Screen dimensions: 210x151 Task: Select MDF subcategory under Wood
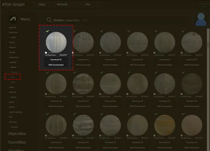click(x=12, y=77)
